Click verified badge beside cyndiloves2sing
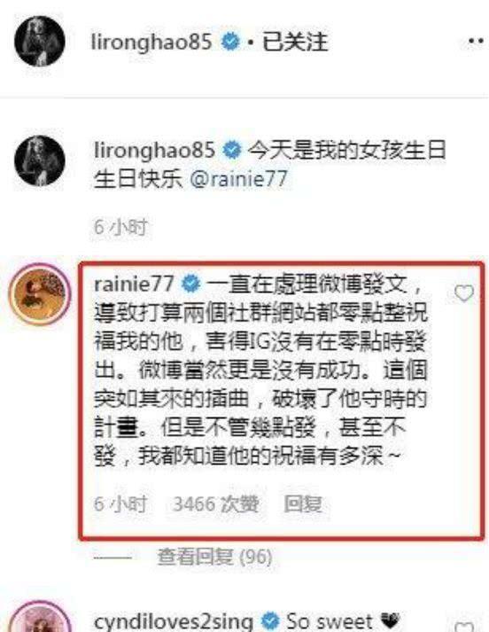489x632 pixels. pos(270,621)
